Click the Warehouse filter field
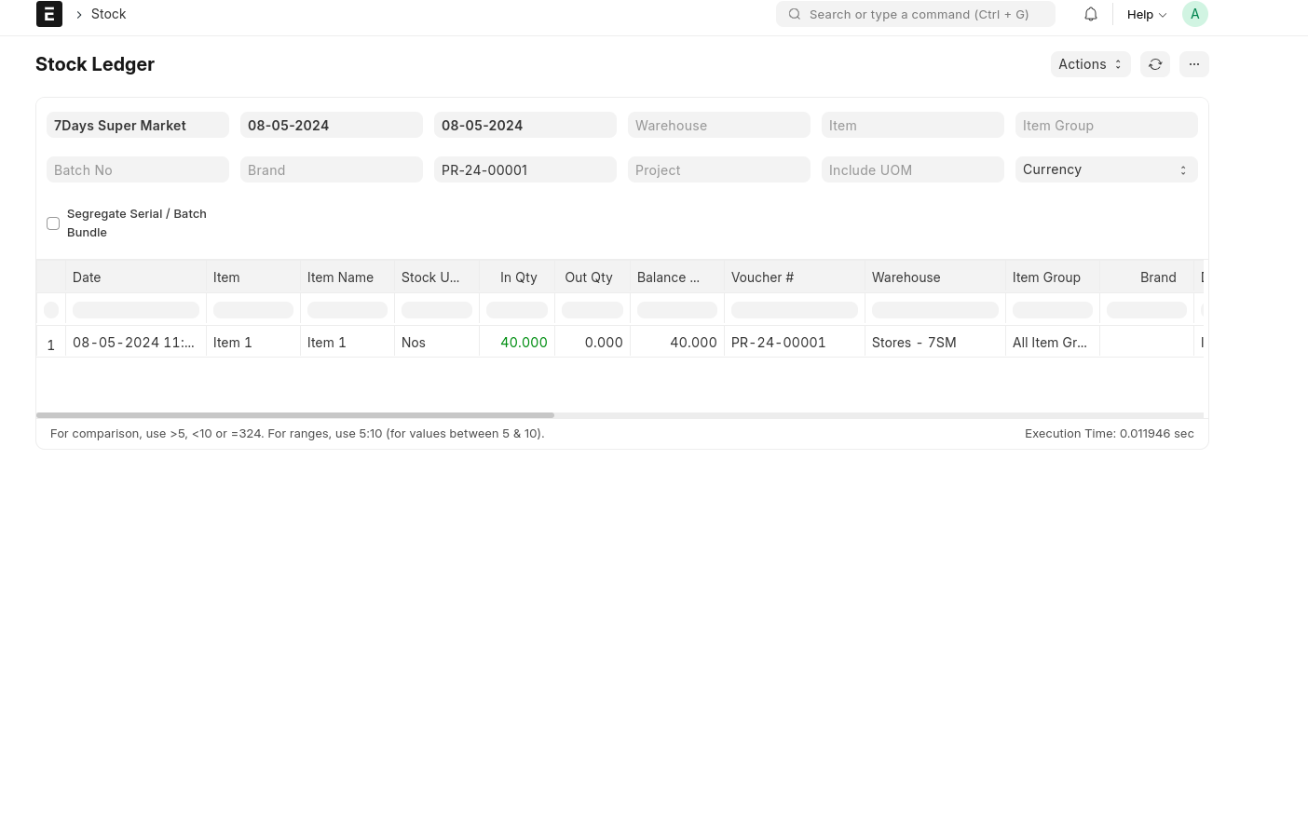 (718, 125)
